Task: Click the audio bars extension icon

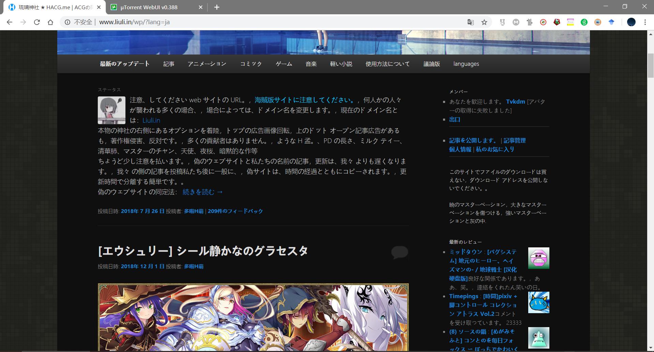Action: tap(530, 22)
